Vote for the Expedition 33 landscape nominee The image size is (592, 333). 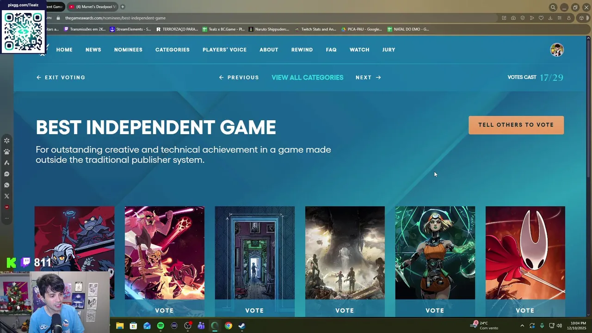pyautogui.click(x=345, y=310)
